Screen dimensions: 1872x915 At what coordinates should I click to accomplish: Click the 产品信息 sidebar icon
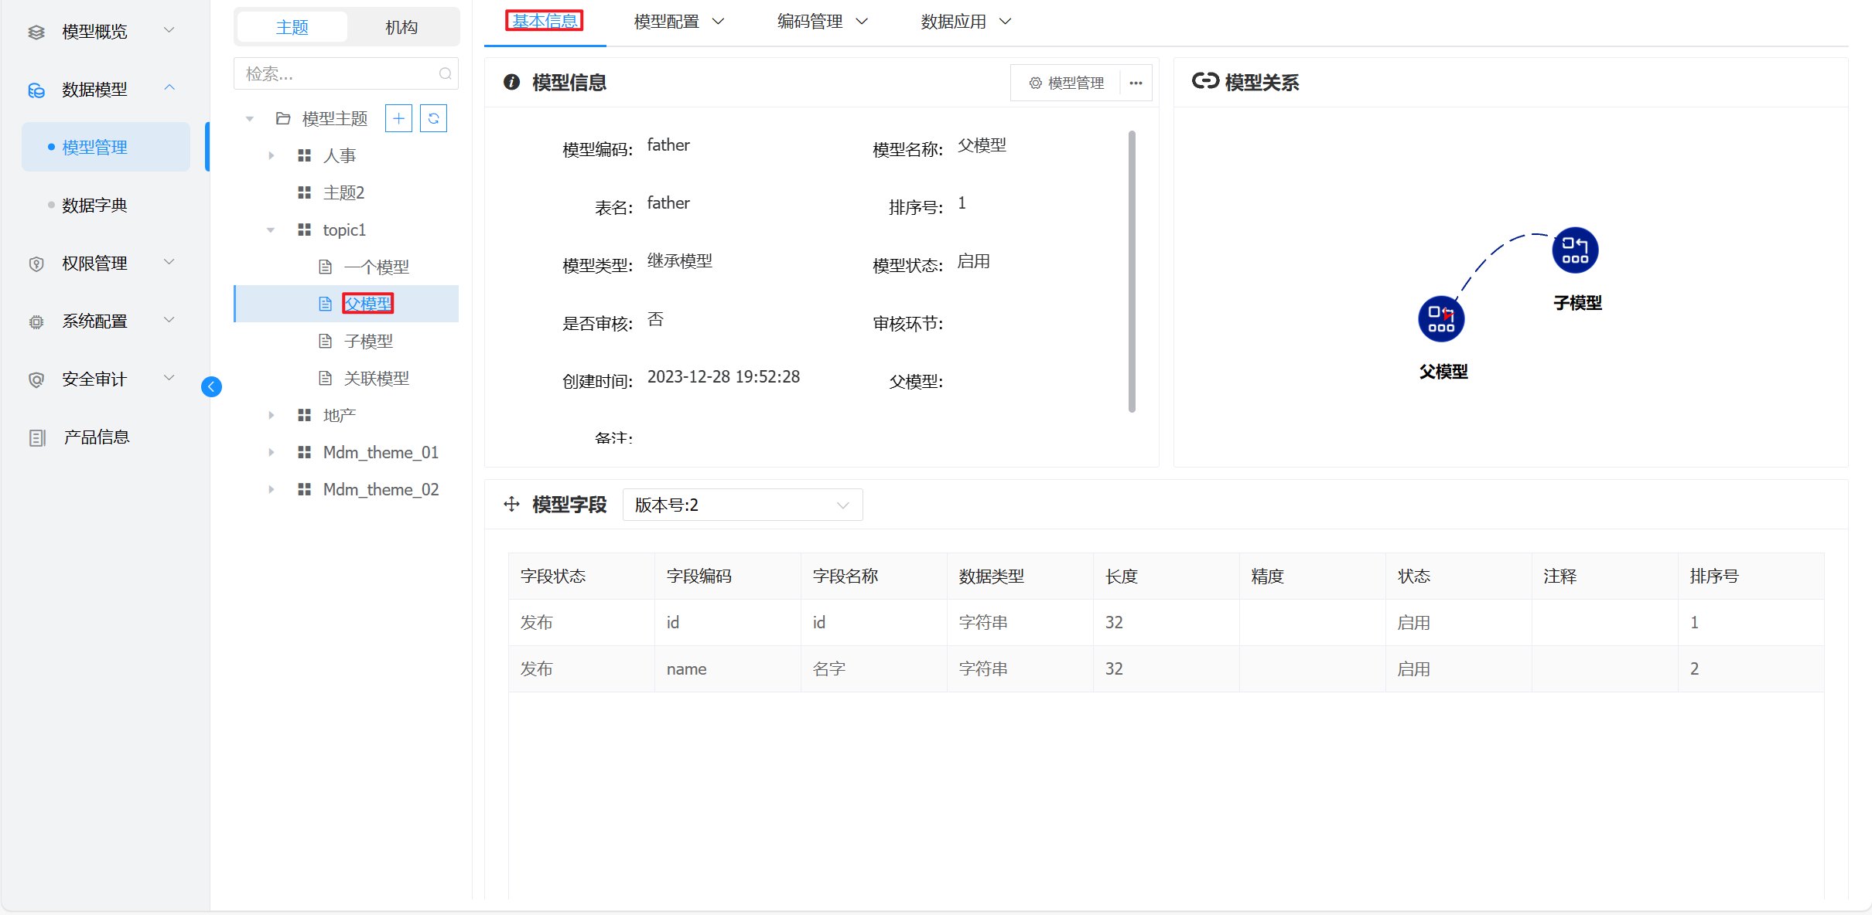click(x=37, y=437)
